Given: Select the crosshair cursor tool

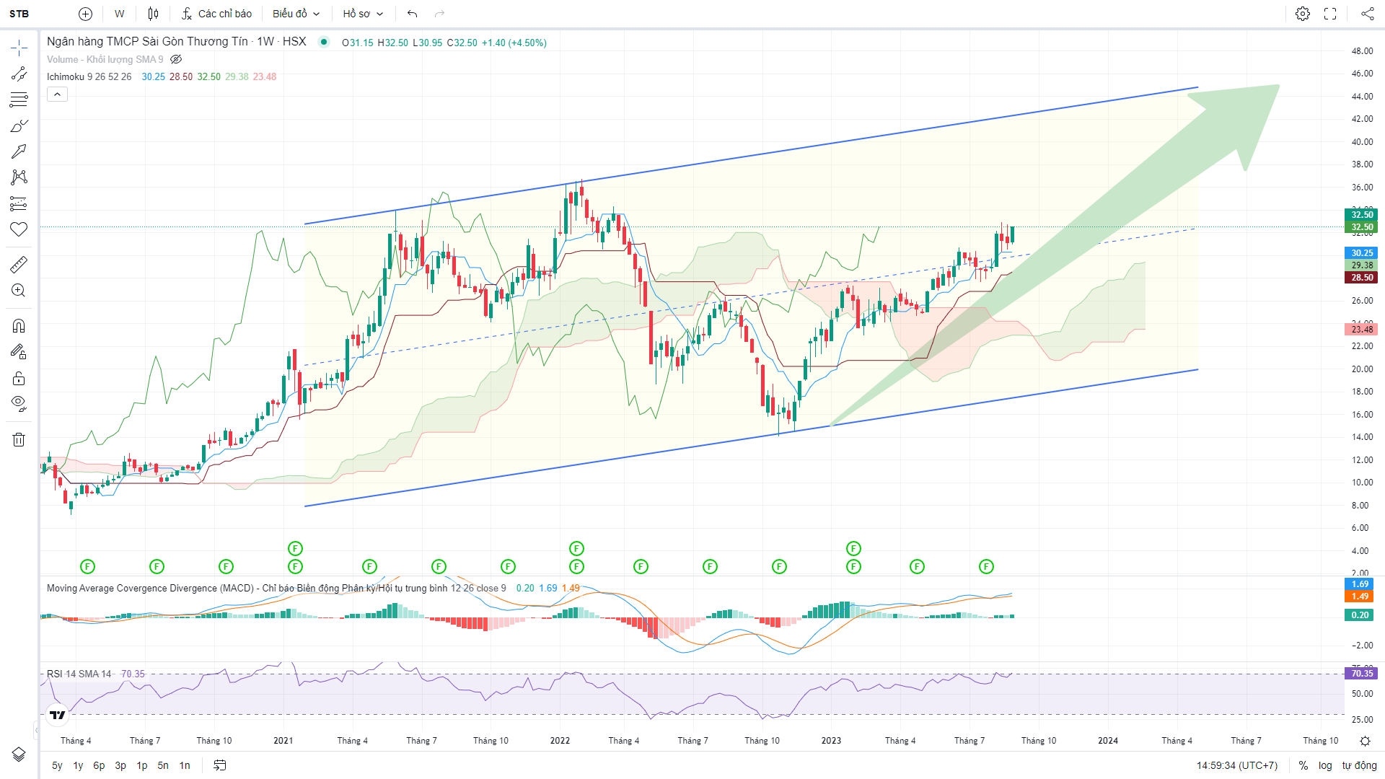Looking at the screenshot, I should (x=19, y=48).
